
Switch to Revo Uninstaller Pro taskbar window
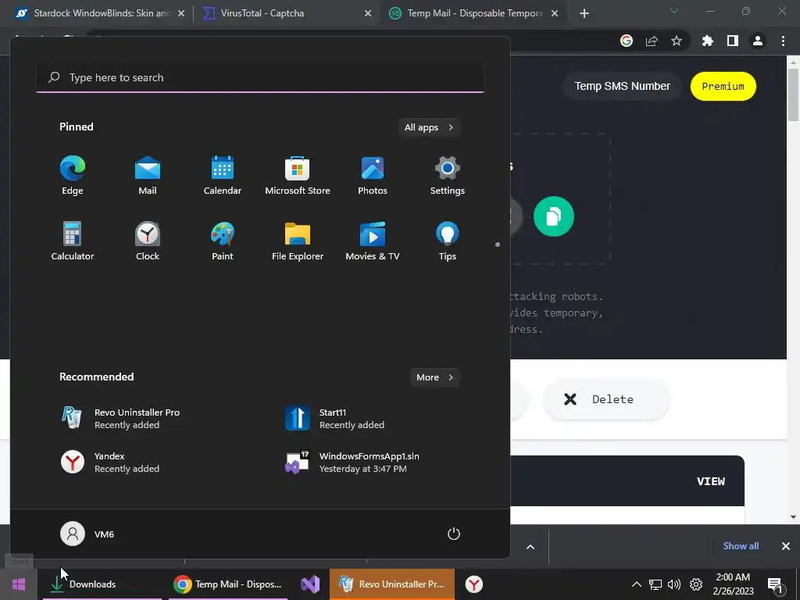point(392,584)
